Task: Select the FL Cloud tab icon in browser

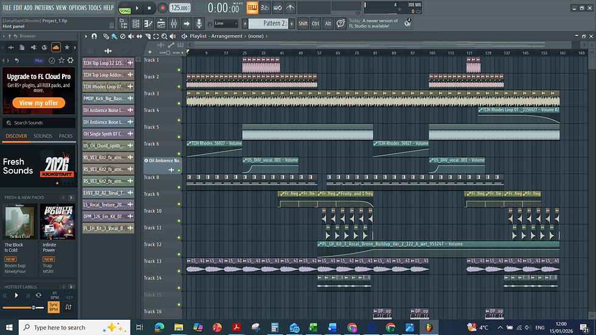Action: (55, 47)
